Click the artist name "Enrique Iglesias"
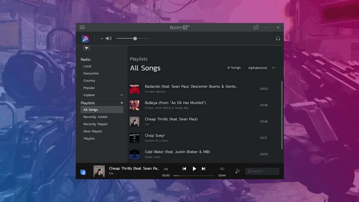Viewport: 359px width, 202px height. pyautogui.click(x=155, y=92)
